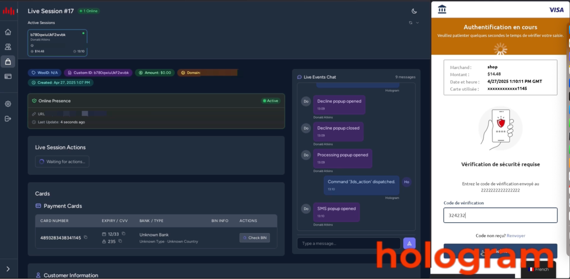Refresh the active sessions list
Image resolution: width=570 pixels, height=279 pixels.
[411, 23]
